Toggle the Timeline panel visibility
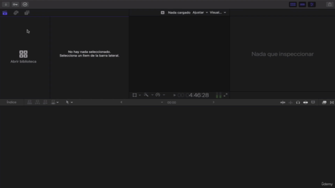 pyautogui.click(x=303, y=4)
